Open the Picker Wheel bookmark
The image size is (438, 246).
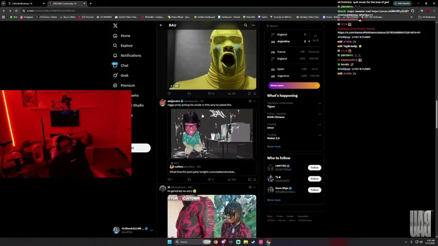[x=179, y=17]
